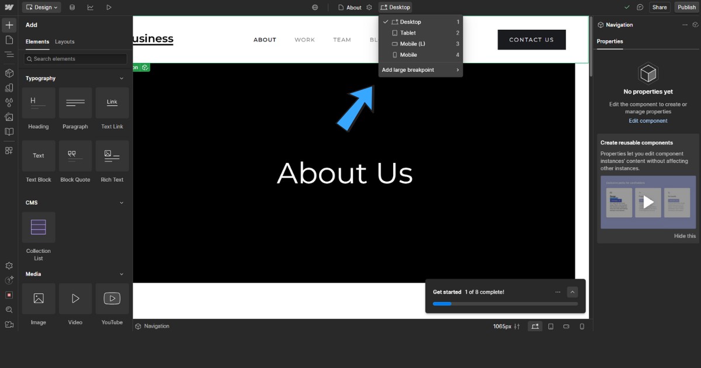
Task: Click the Edit component link
Action: (648, 121)
